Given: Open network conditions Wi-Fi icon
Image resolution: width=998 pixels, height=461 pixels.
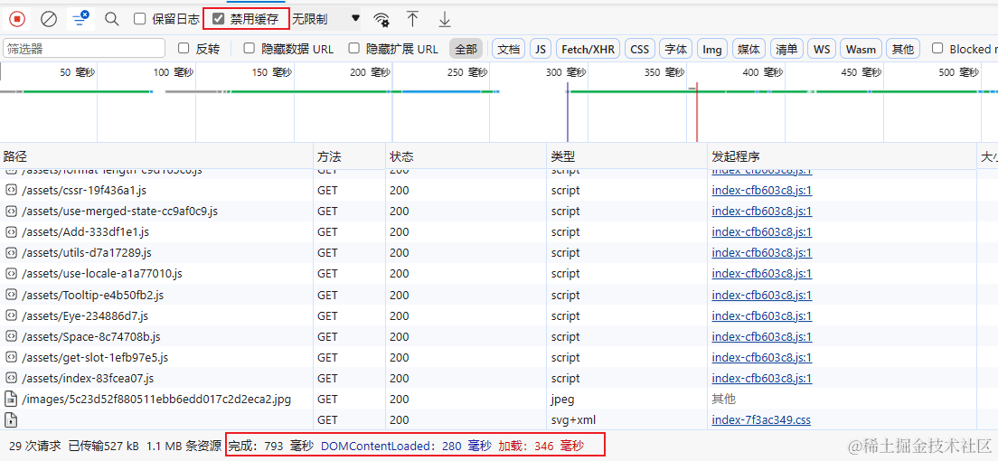Looking at the screenshot, I should click(381, 19).
